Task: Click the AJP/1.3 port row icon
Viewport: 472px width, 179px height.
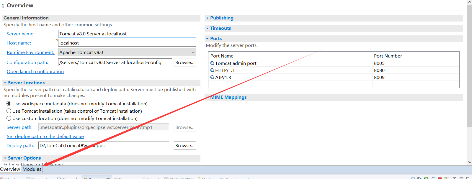Action: tap(212, 77)
